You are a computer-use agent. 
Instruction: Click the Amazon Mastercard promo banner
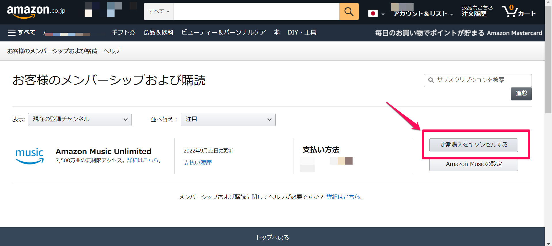458,33
